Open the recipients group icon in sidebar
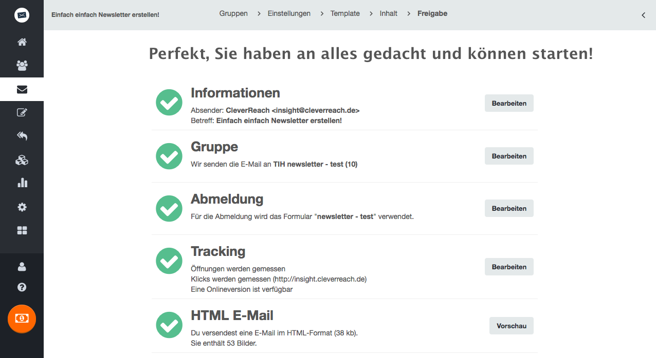The width and height of the screenshot is (656, 358). (x=22, y=66)
